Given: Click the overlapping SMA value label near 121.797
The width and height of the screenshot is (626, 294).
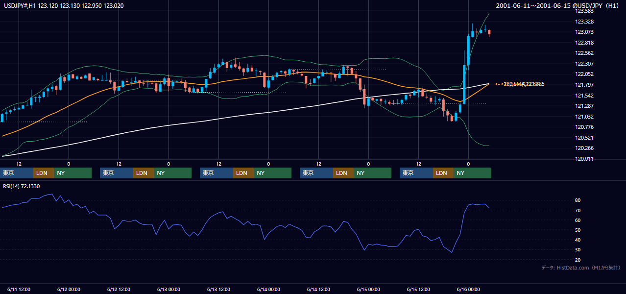Looking at the screenshot, I should [x=519, y=84].
